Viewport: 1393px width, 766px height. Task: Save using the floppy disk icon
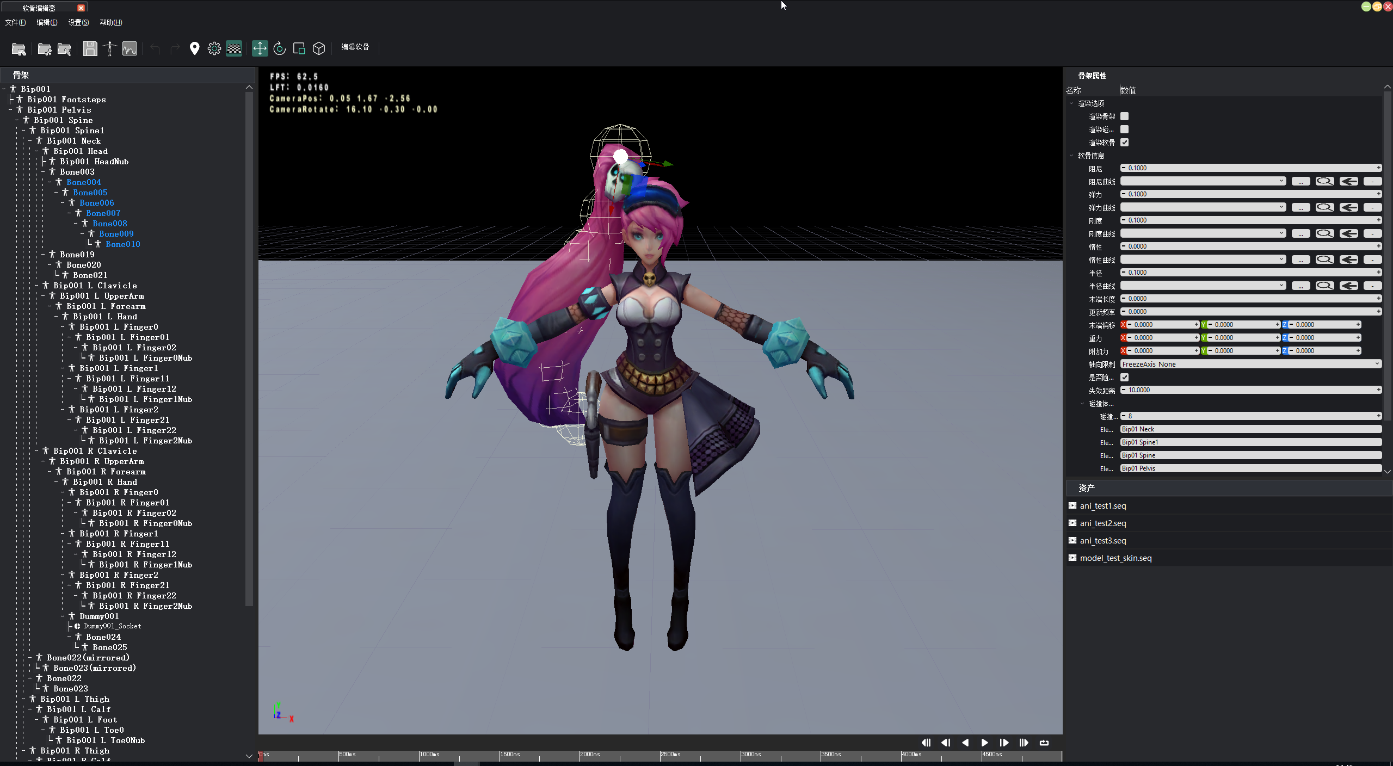90,48
